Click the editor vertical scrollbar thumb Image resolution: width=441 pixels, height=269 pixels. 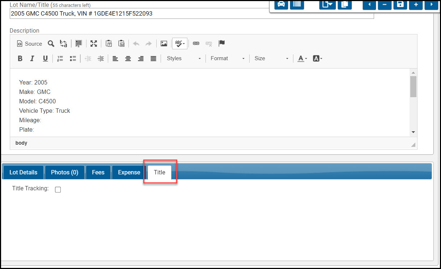(413, 86)
